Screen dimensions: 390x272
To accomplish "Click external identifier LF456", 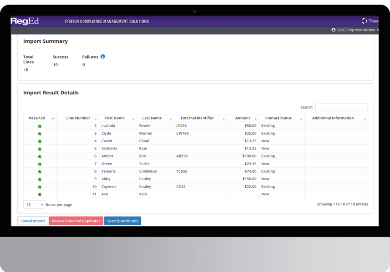I will click(181, 125).
